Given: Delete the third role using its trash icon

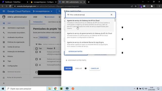Looking at the screenshot, I should 122,53.
